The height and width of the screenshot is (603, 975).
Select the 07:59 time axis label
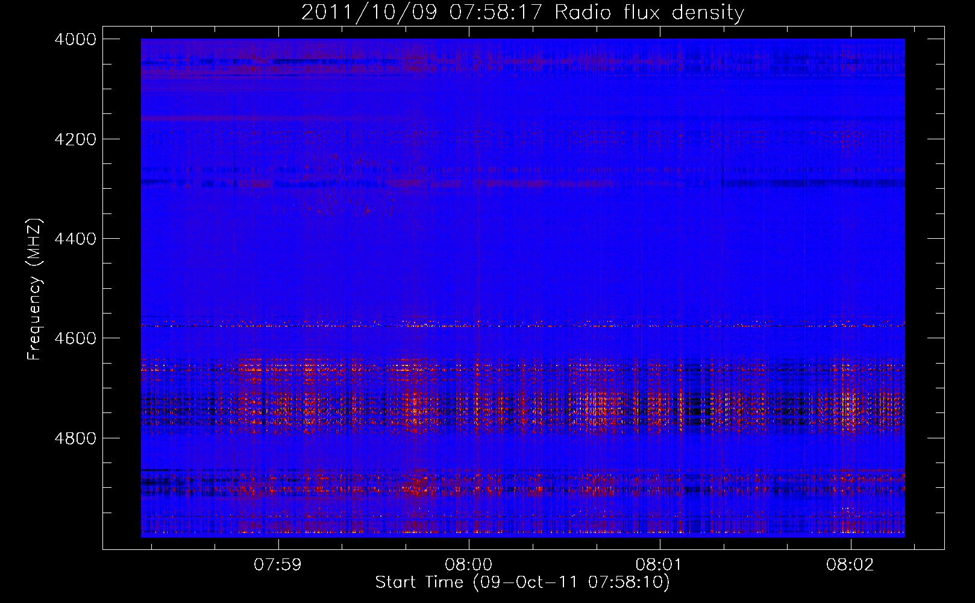click(278, 565)
